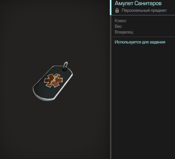
Task: Click empty info panel below Используется для задания
Action: [143, 101]
